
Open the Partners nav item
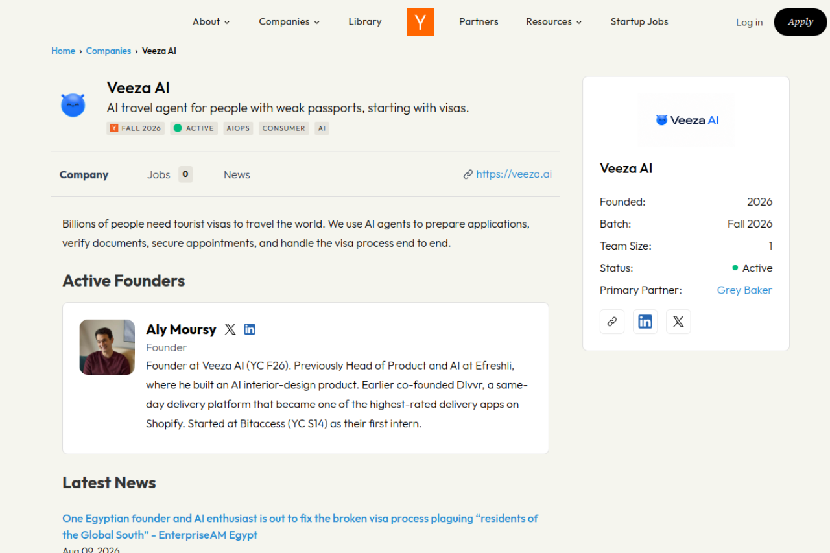[479, 22]
